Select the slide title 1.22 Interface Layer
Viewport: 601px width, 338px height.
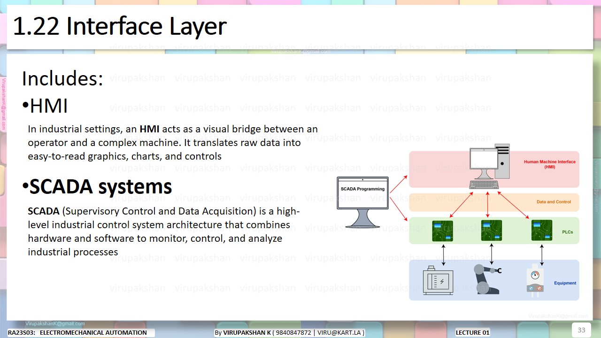click(120, 26)
